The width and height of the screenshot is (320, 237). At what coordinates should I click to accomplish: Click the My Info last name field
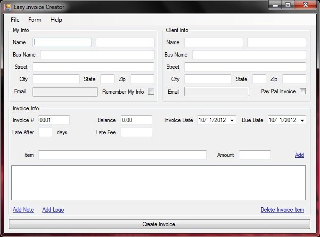coord(125,42)
